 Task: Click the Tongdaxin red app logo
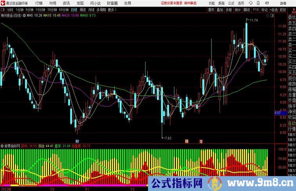tap(4, 3)
